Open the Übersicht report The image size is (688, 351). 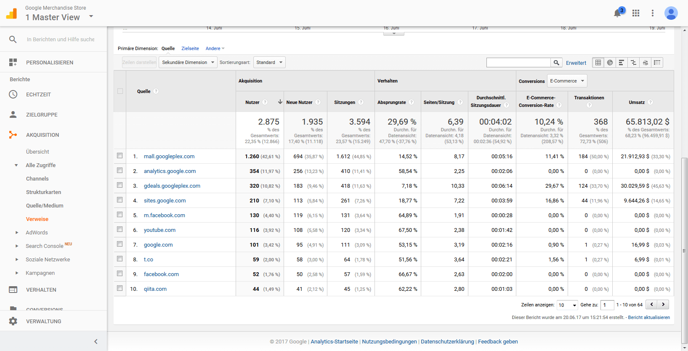(x=37, y=152)
